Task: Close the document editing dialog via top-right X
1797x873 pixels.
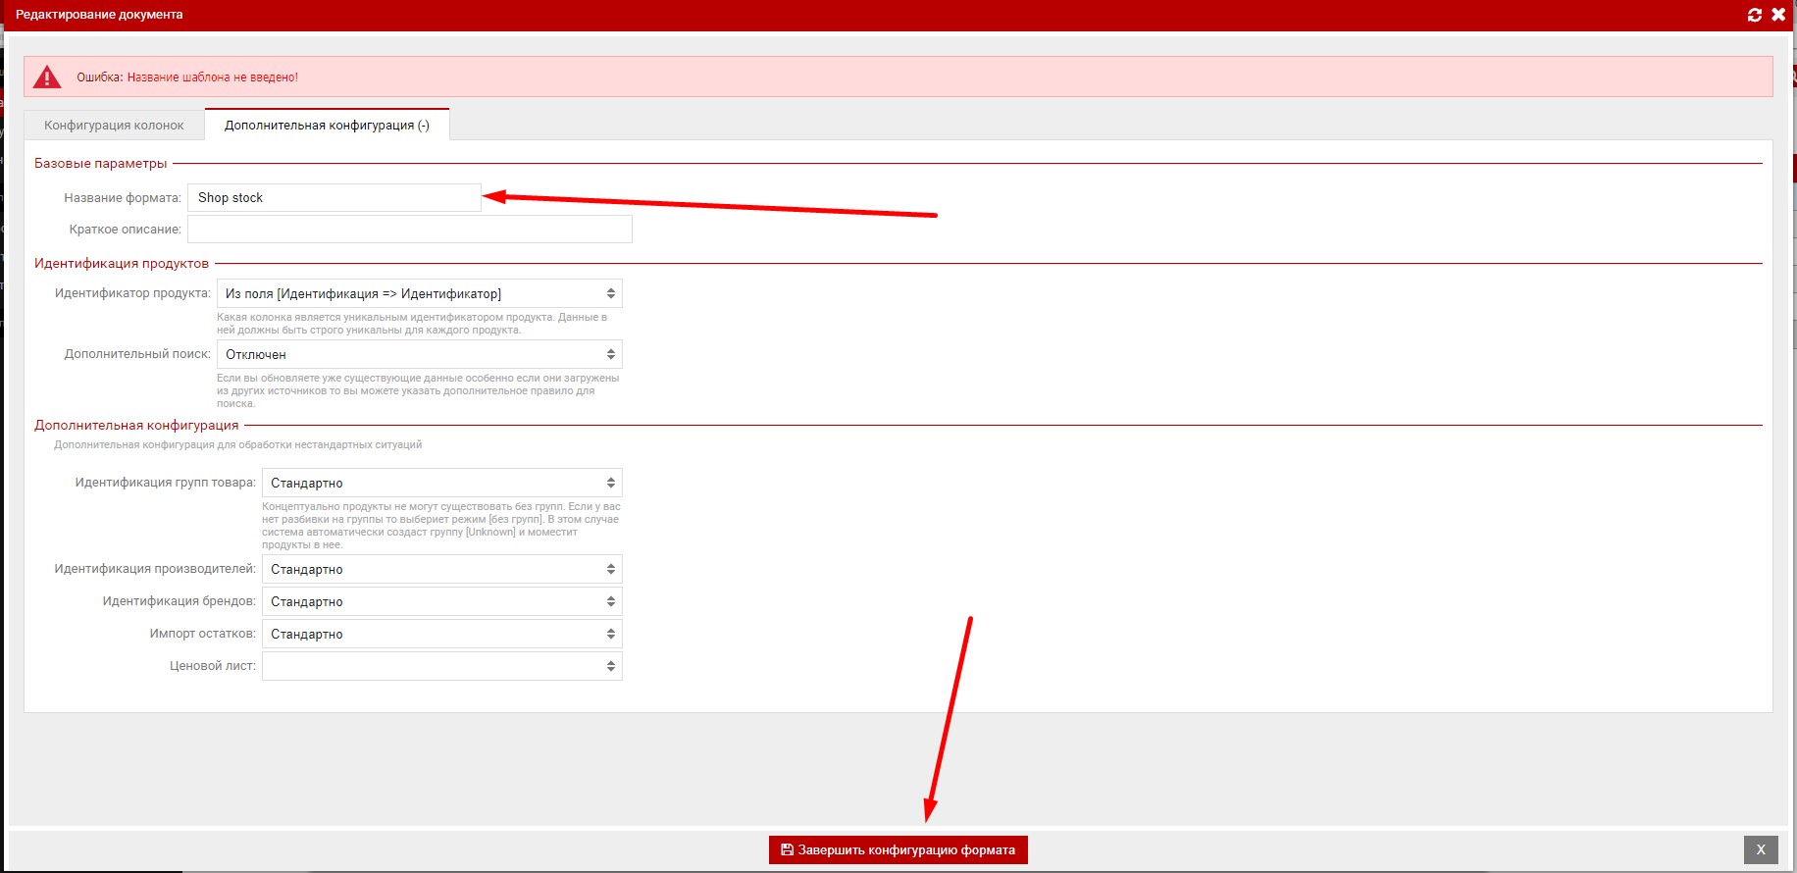Action: 1778,15
